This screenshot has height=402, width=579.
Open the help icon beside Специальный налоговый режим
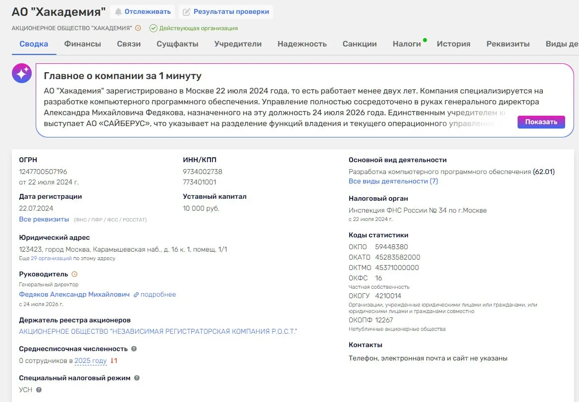137,378
